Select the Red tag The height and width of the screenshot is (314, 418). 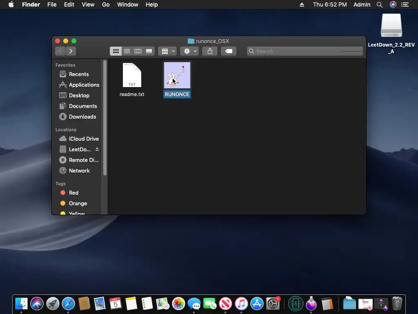pyautogui.click(x=78, y=193)
